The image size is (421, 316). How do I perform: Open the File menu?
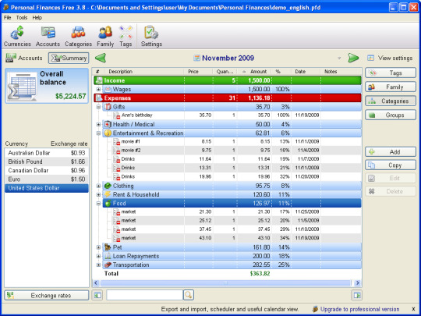[x=8, y=18]
